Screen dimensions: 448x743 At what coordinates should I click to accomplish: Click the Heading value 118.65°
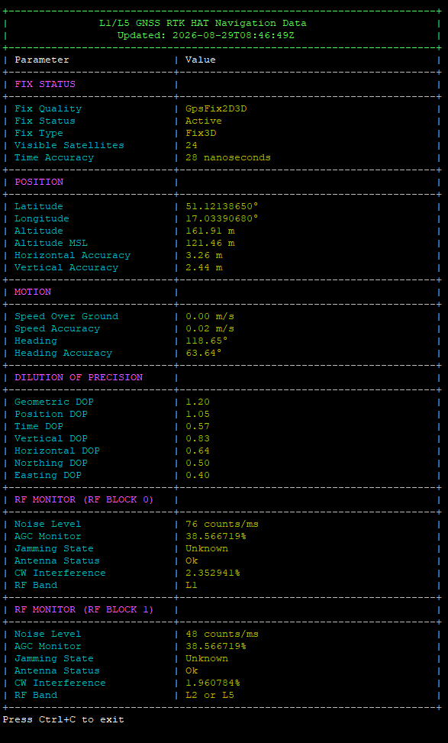click(207, 341)
